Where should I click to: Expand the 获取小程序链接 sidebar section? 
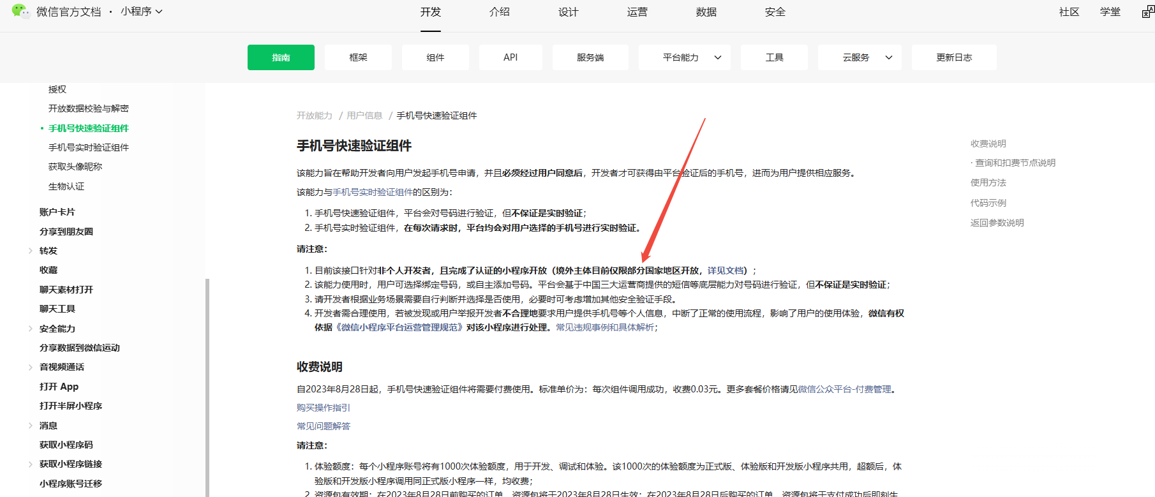(30, 464)
